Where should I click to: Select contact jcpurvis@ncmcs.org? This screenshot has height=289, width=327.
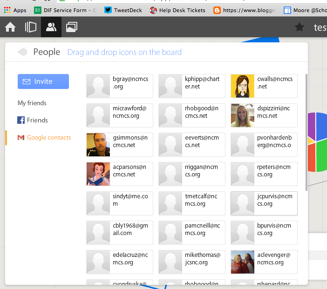pos(264,203)
